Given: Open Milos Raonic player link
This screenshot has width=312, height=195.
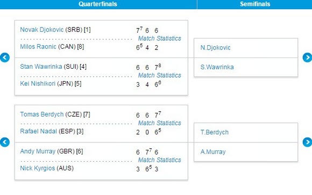Looking at the screenshot, I should [38, 47].
